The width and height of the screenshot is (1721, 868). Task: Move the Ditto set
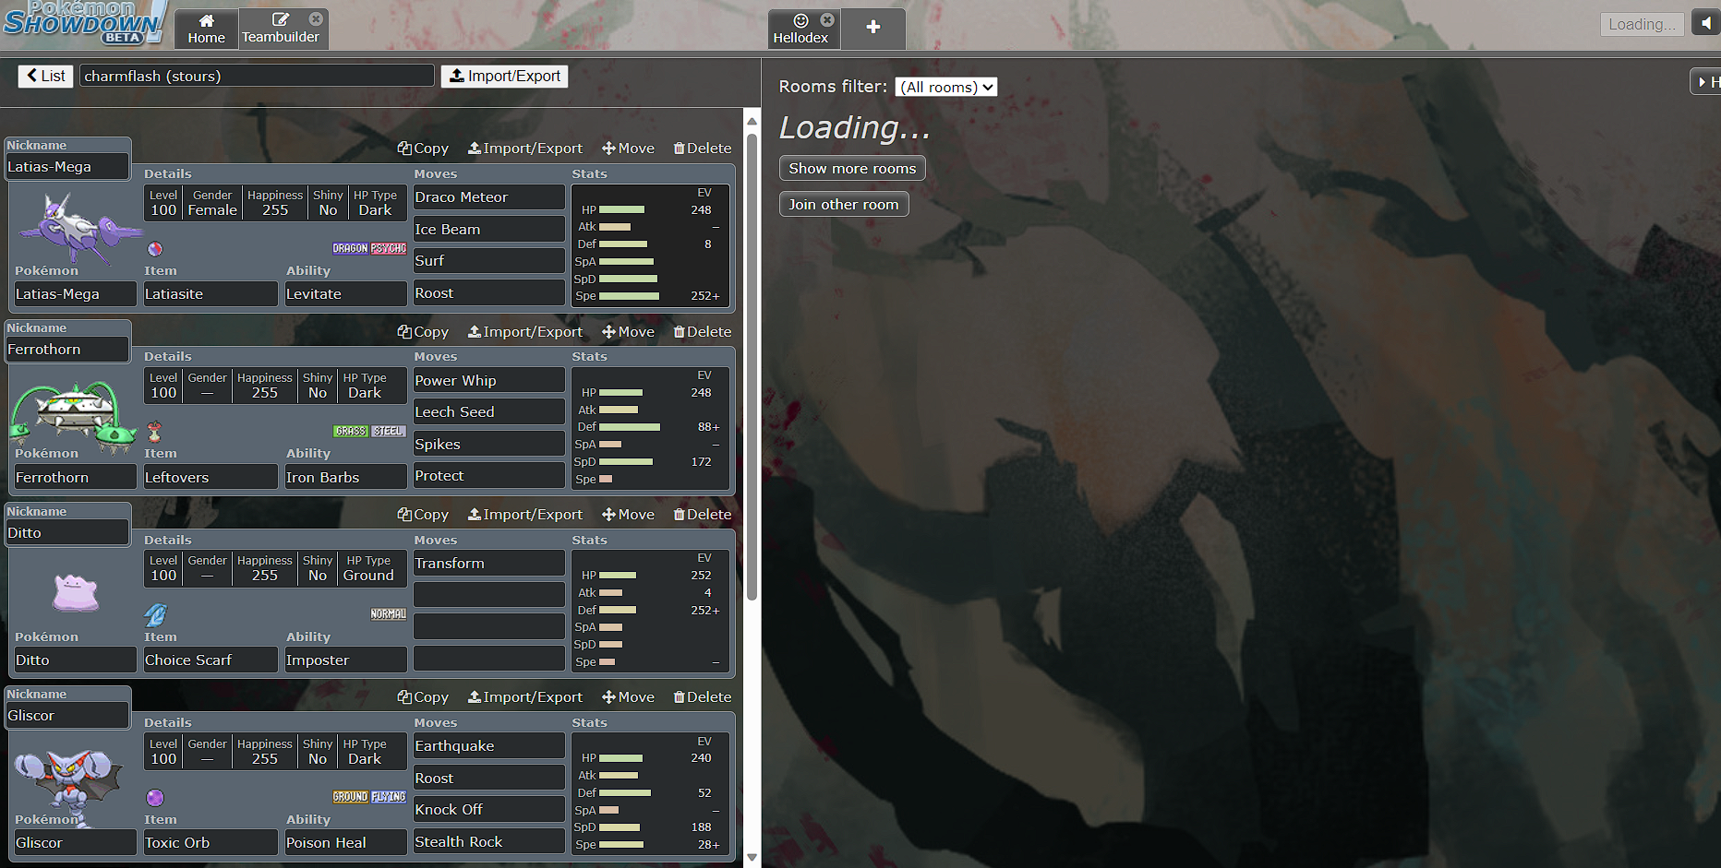coord(628,515)
